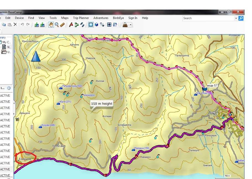
Task: Click the gear options icon in list panel
Action: pyautogui.click(x=9, y=88)
